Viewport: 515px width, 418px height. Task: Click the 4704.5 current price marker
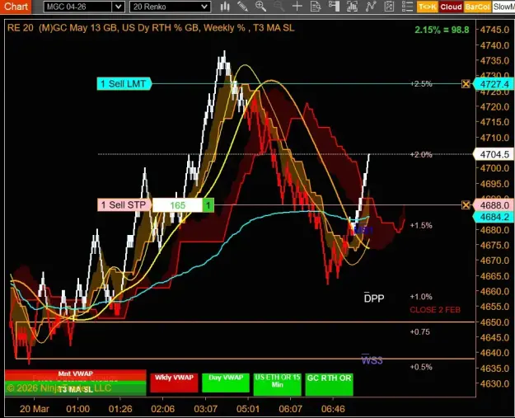point(494,154)
